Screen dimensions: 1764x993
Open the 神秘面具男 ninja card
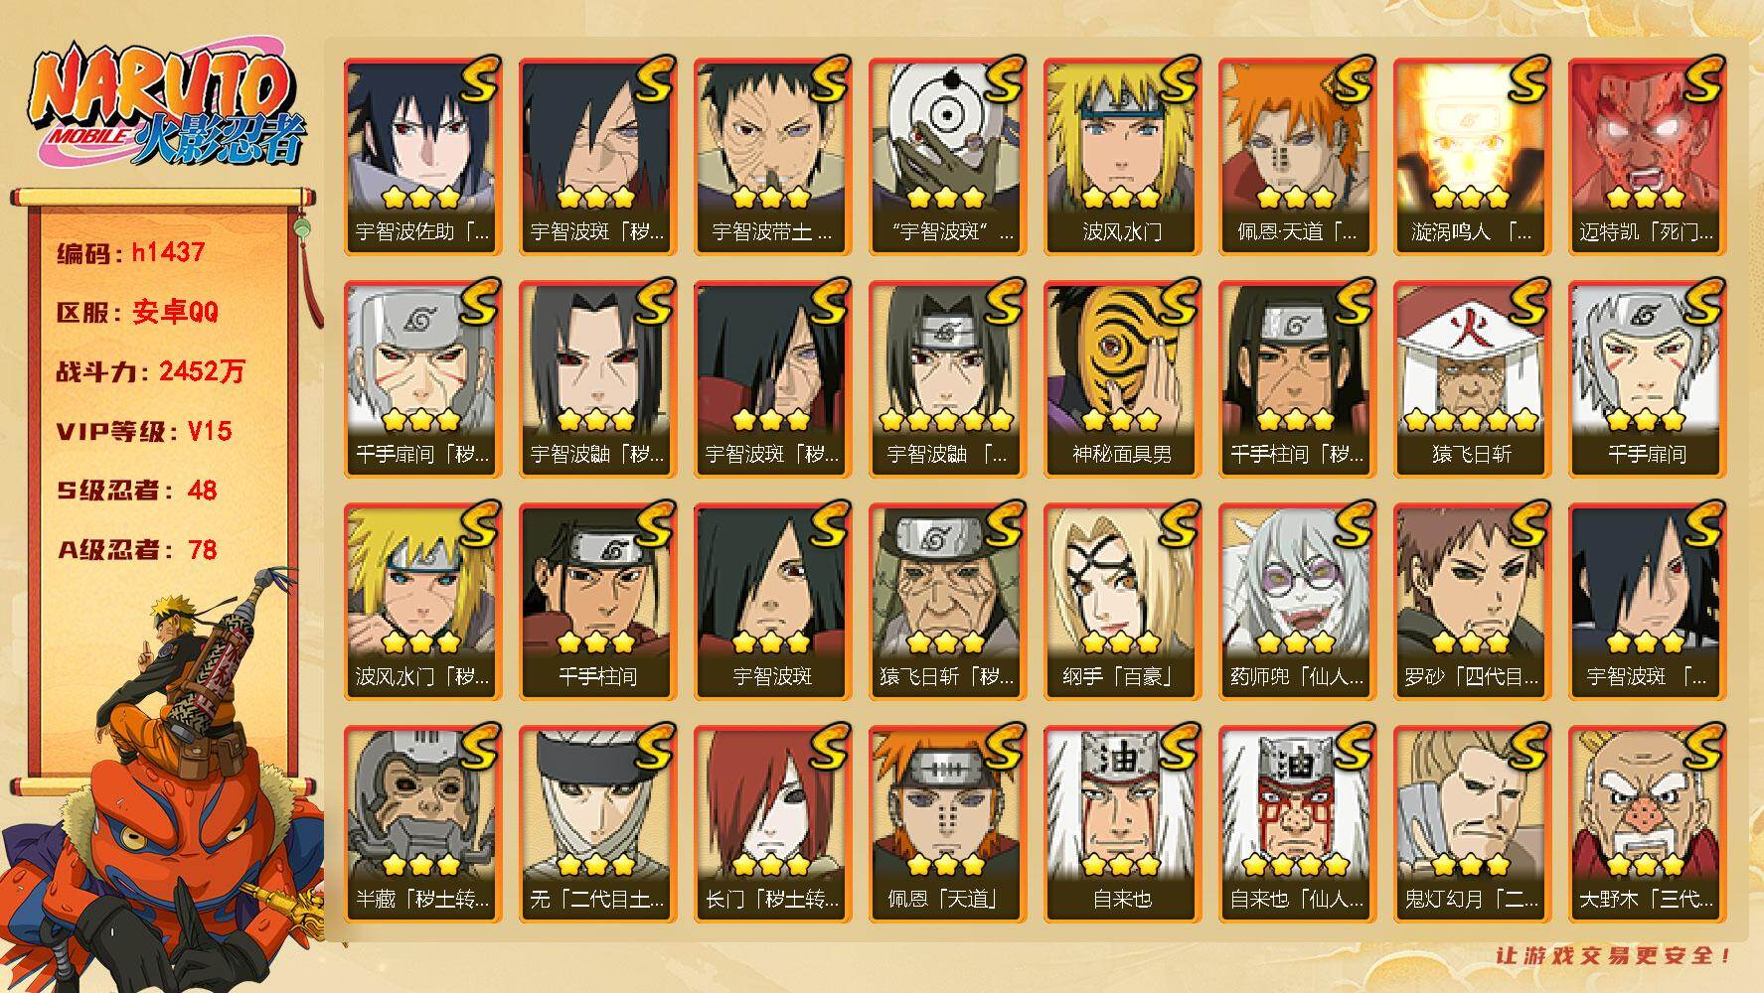[x=1121, y=378]
